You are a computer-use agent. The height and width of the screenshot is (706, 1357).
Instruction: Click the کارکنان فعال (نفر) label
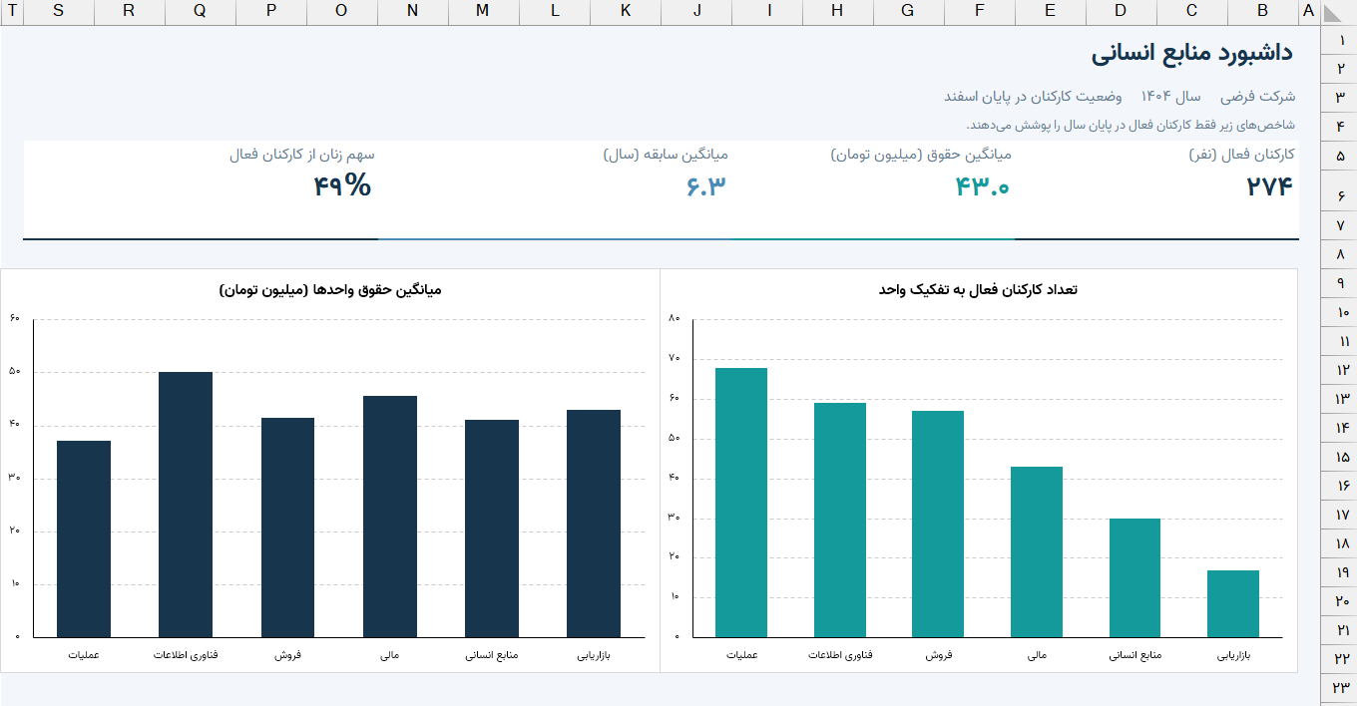click(1242, 155)
